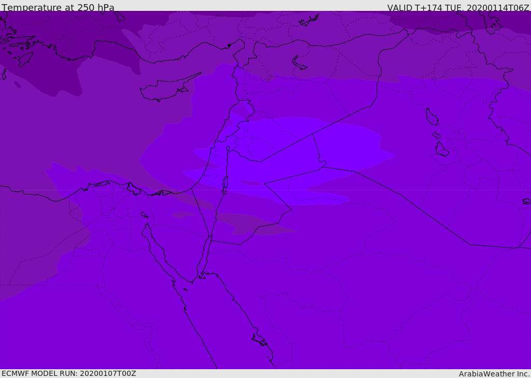Click Lake Tharthar in central Iraq

coord(431,117)
